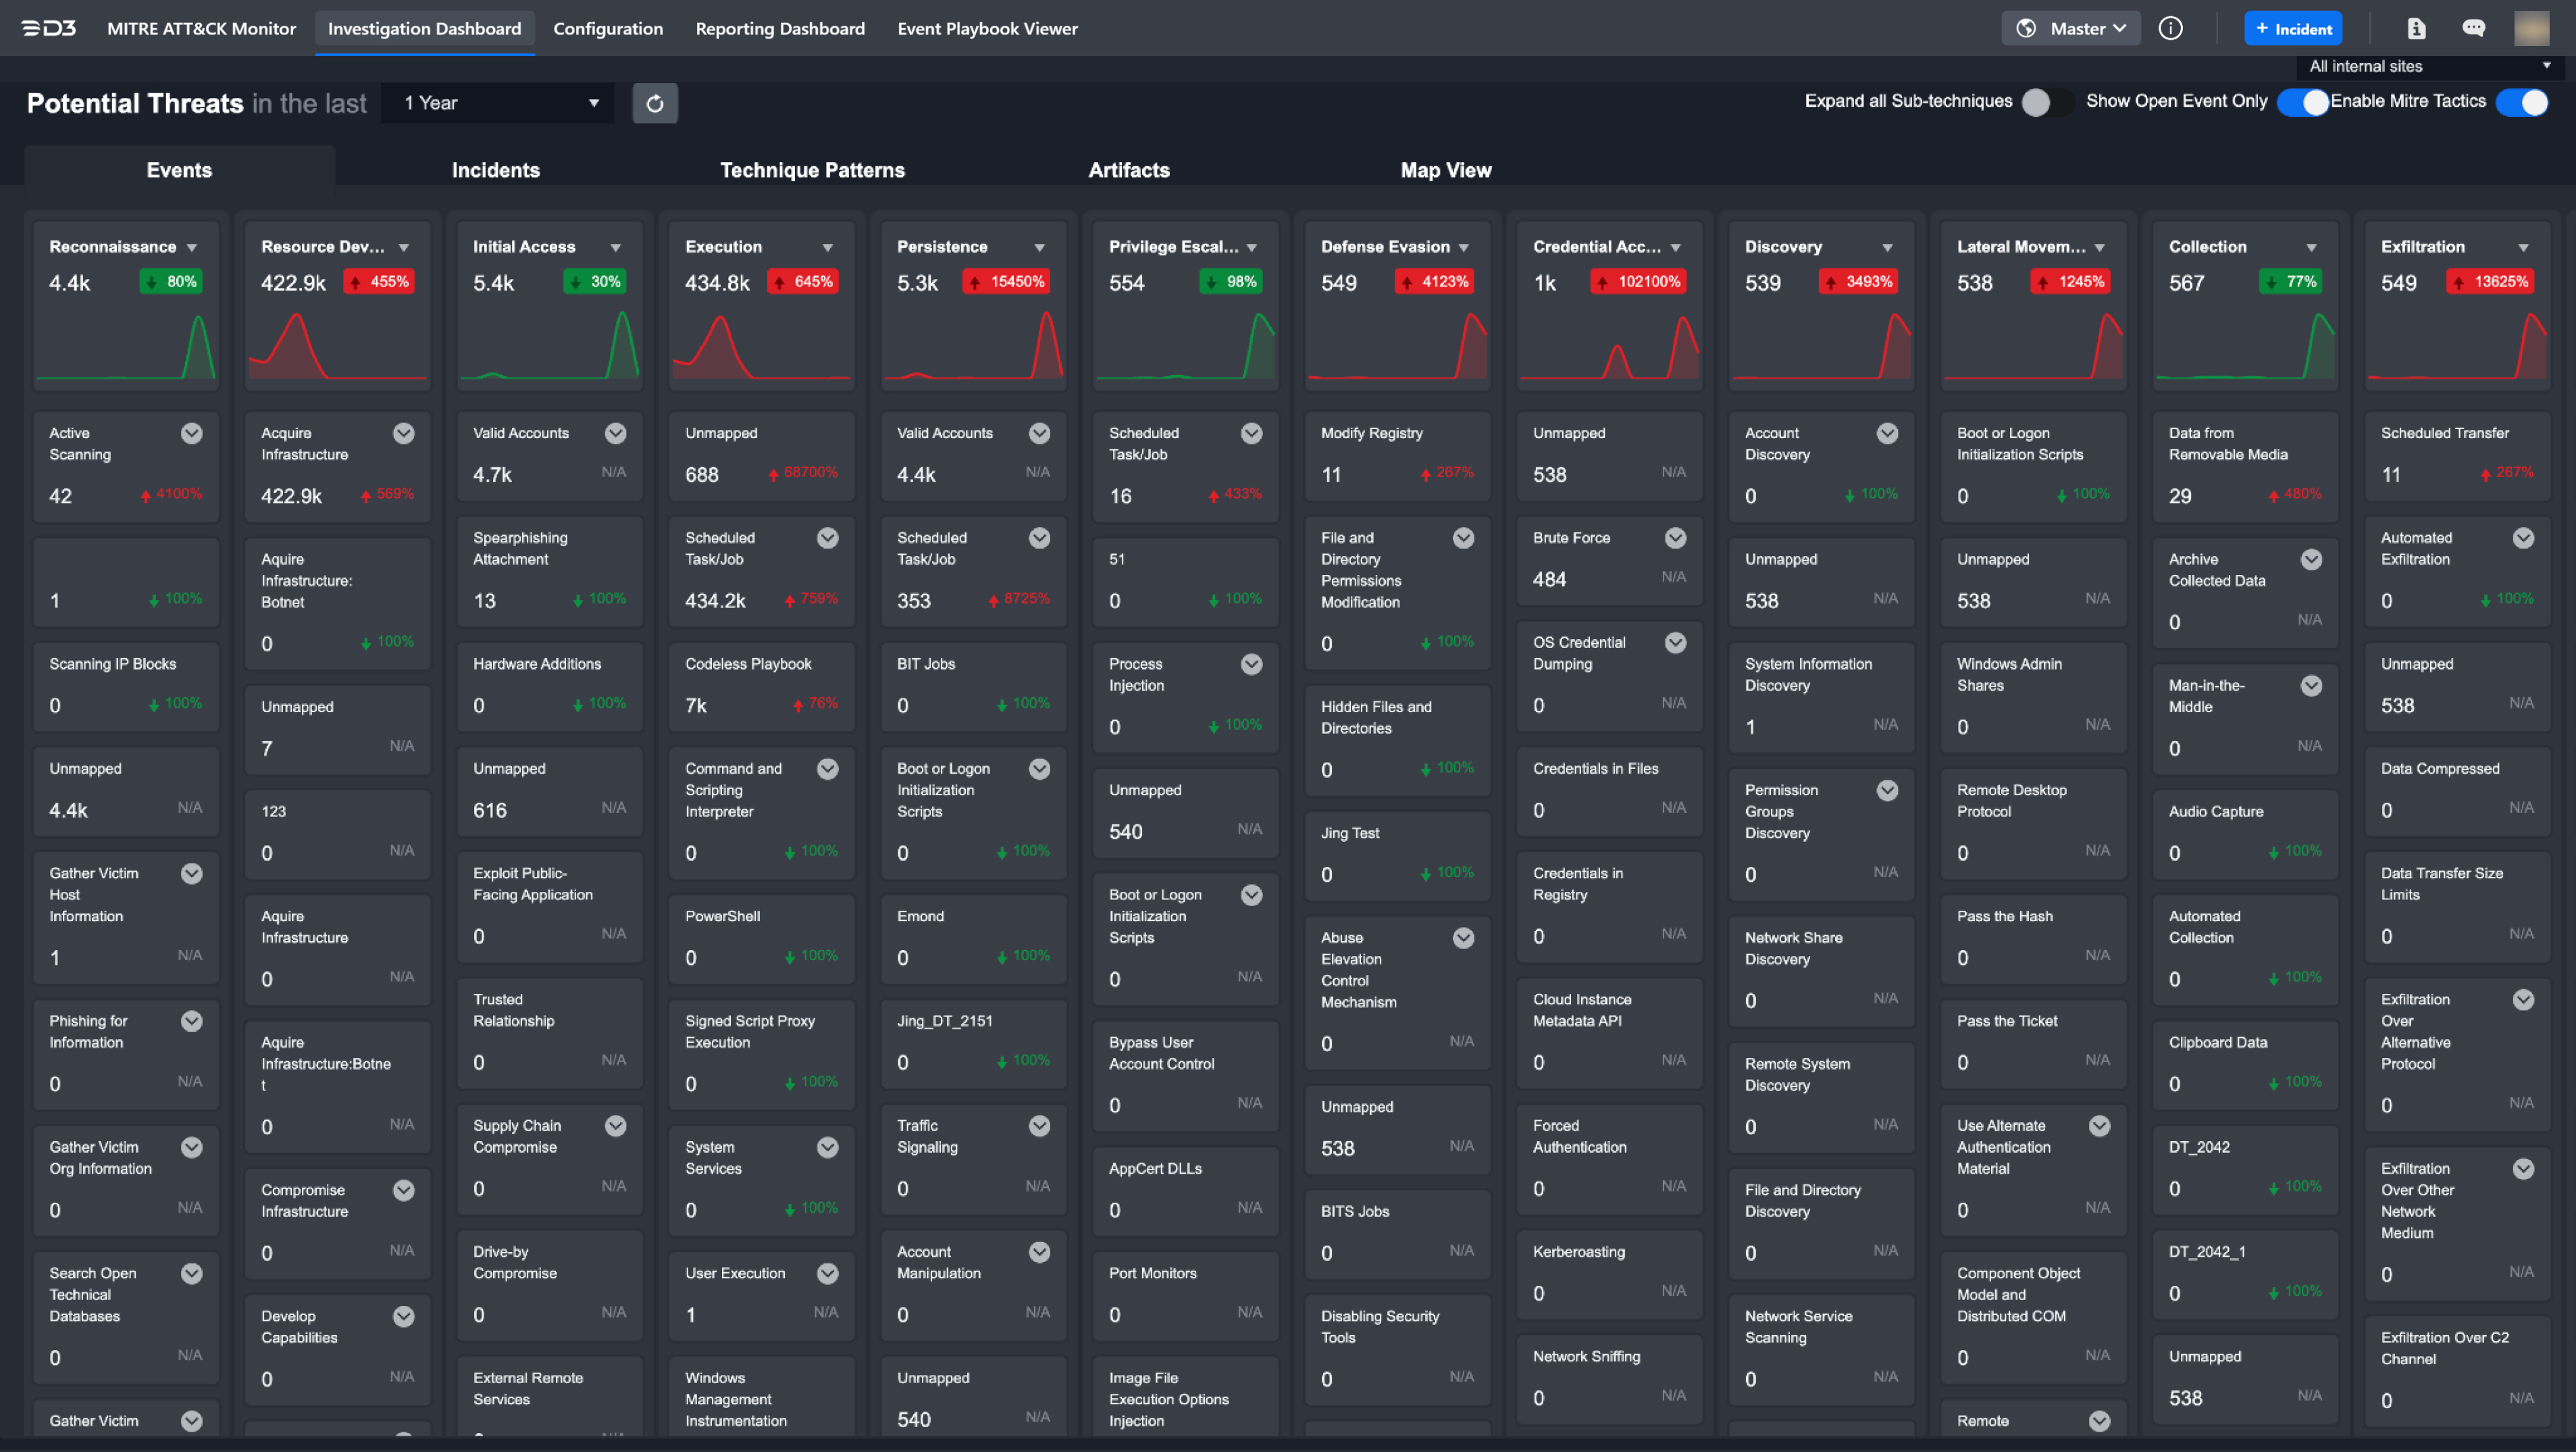Switch to the Incidents tab
This screenshot has width=2576, height=1452.
[x=495, y=170]
